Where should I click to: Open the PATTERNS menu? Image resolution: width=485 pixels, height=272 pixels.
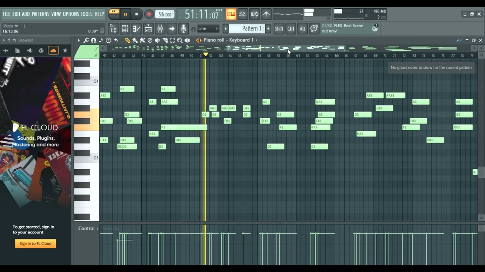point(41,14)
